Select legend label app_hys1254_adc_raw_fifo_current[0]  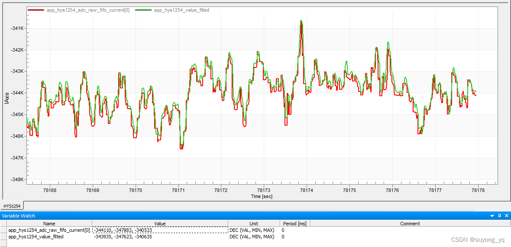(88, 10)
